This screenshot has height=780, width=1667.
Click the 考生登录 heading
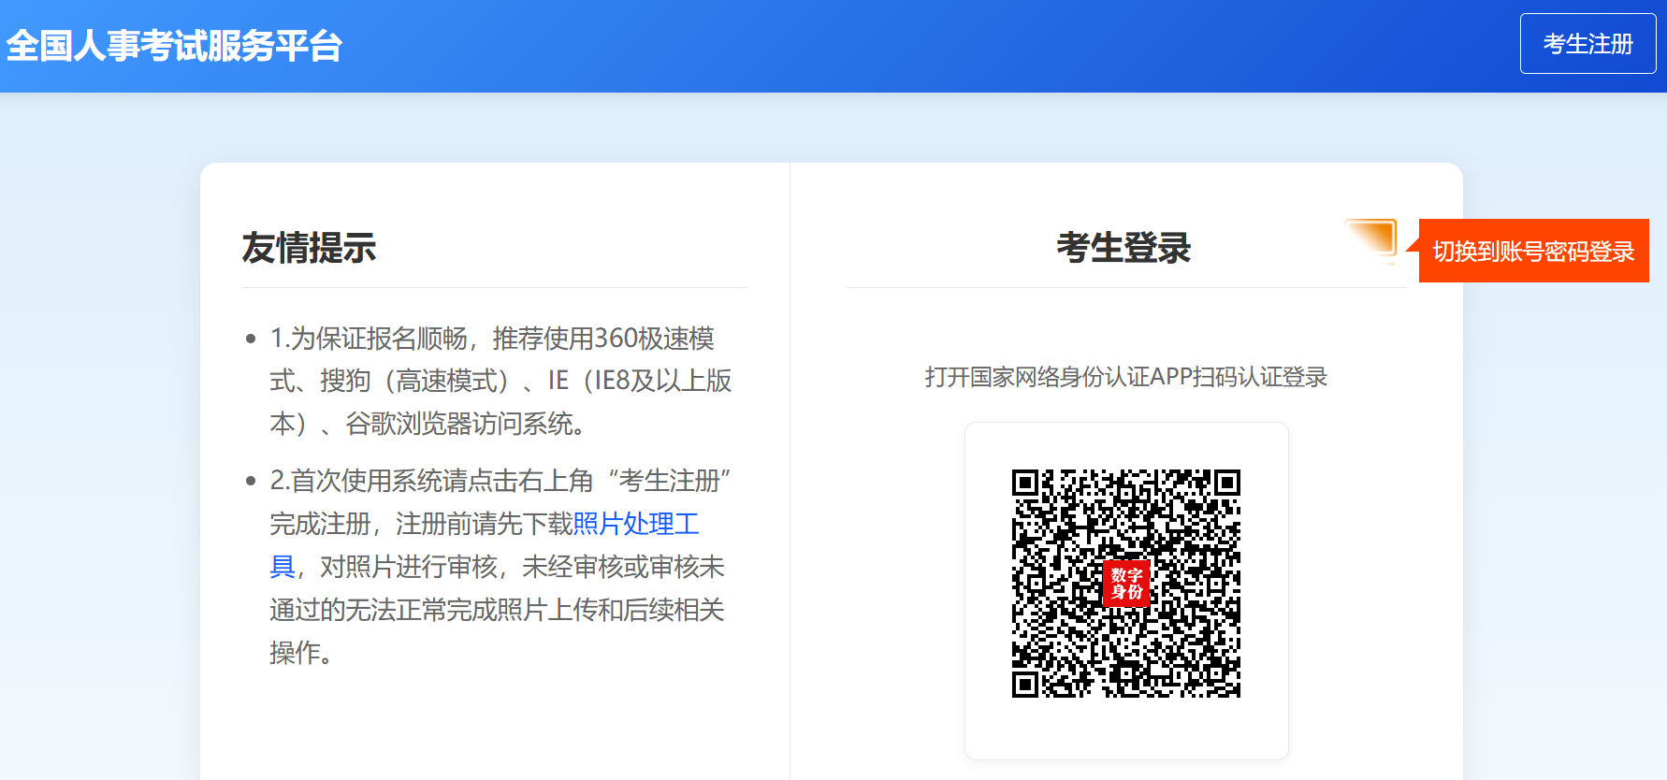click(1123, 248)
